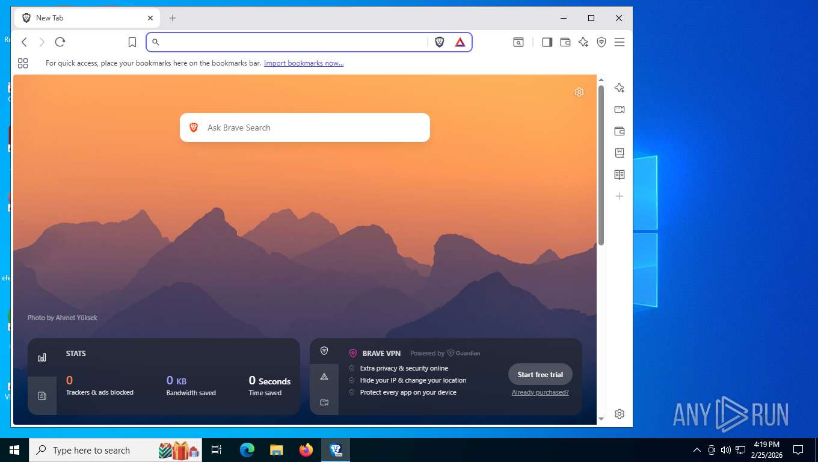The image size is (818, 462).
Task: Select the Talk camera tab in widget
Action: [324, 402]
